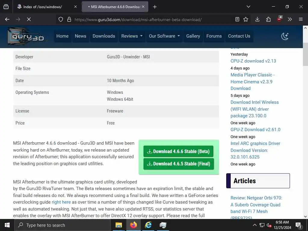Open Media Player Classic Home Cinema v2.3.9 link
This screenshot has width=308, height=231.
click(252, 82)
